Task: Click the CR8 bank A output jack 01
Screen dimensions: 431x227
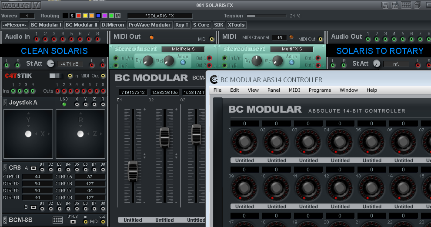Action: (x=42, y=170)
